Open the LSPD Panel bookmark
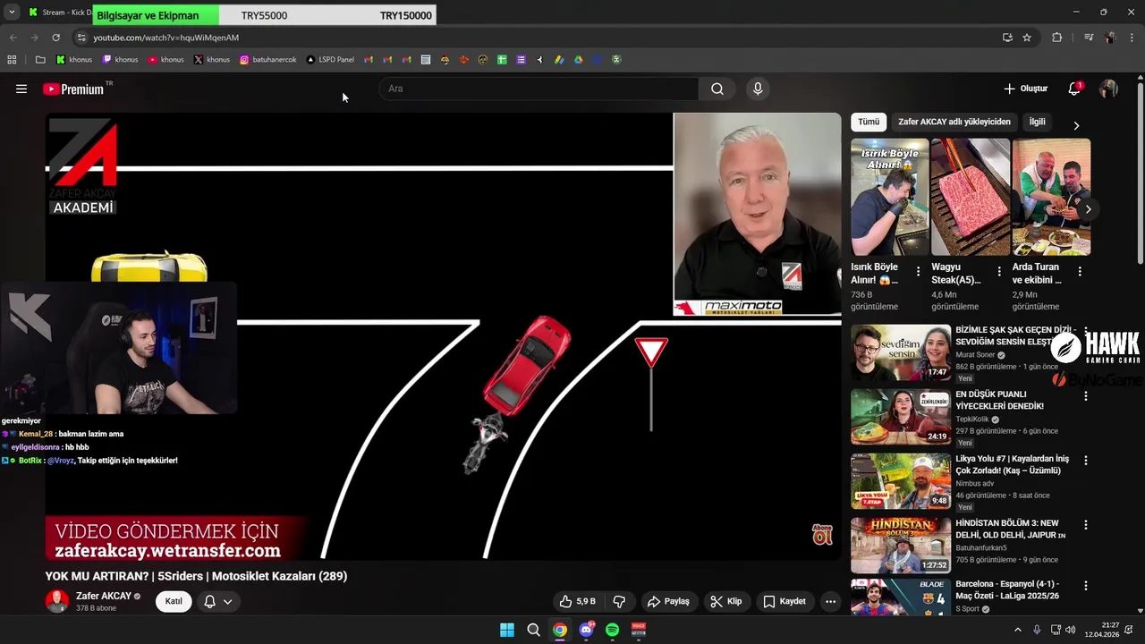This screenshot has width=1145, height=644. [330, 60]
